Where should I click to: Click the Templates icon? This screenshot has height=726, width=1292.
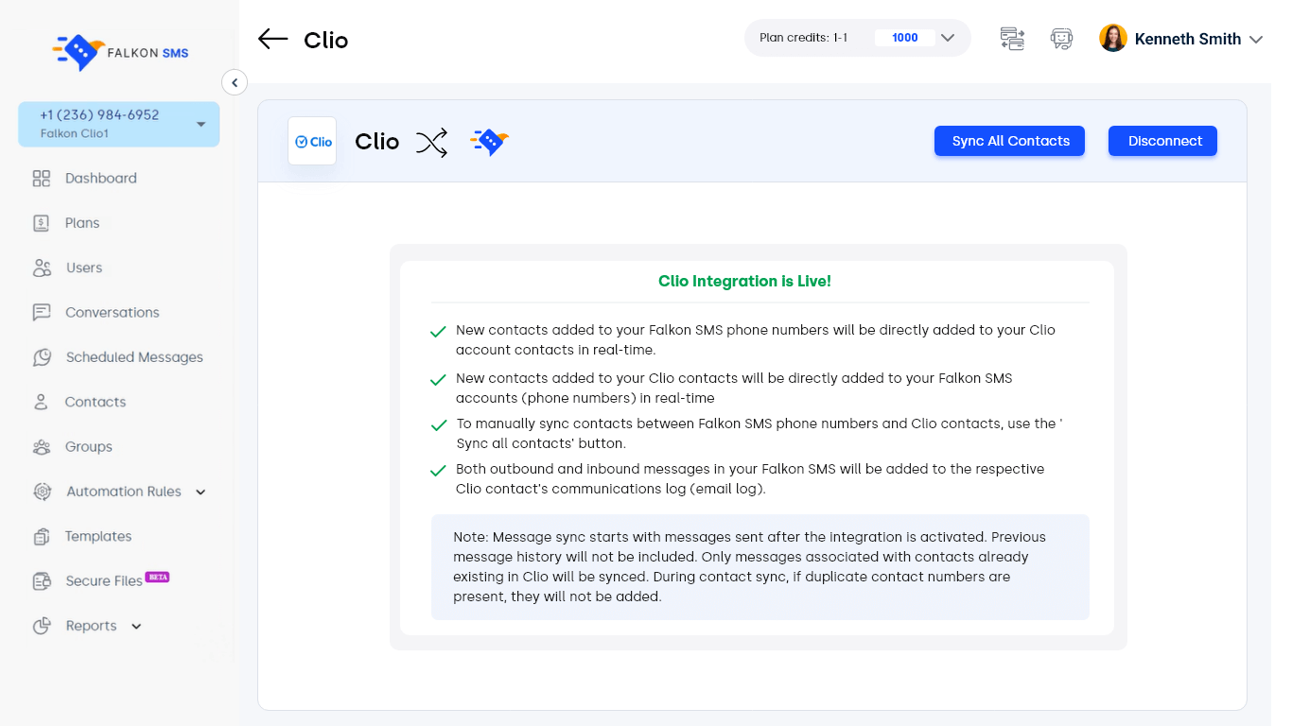click(41, 537)
